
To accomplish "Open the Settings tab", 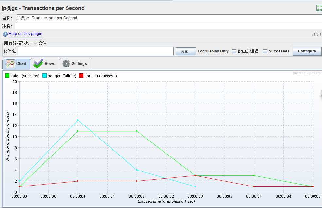I will click(75, 64).
